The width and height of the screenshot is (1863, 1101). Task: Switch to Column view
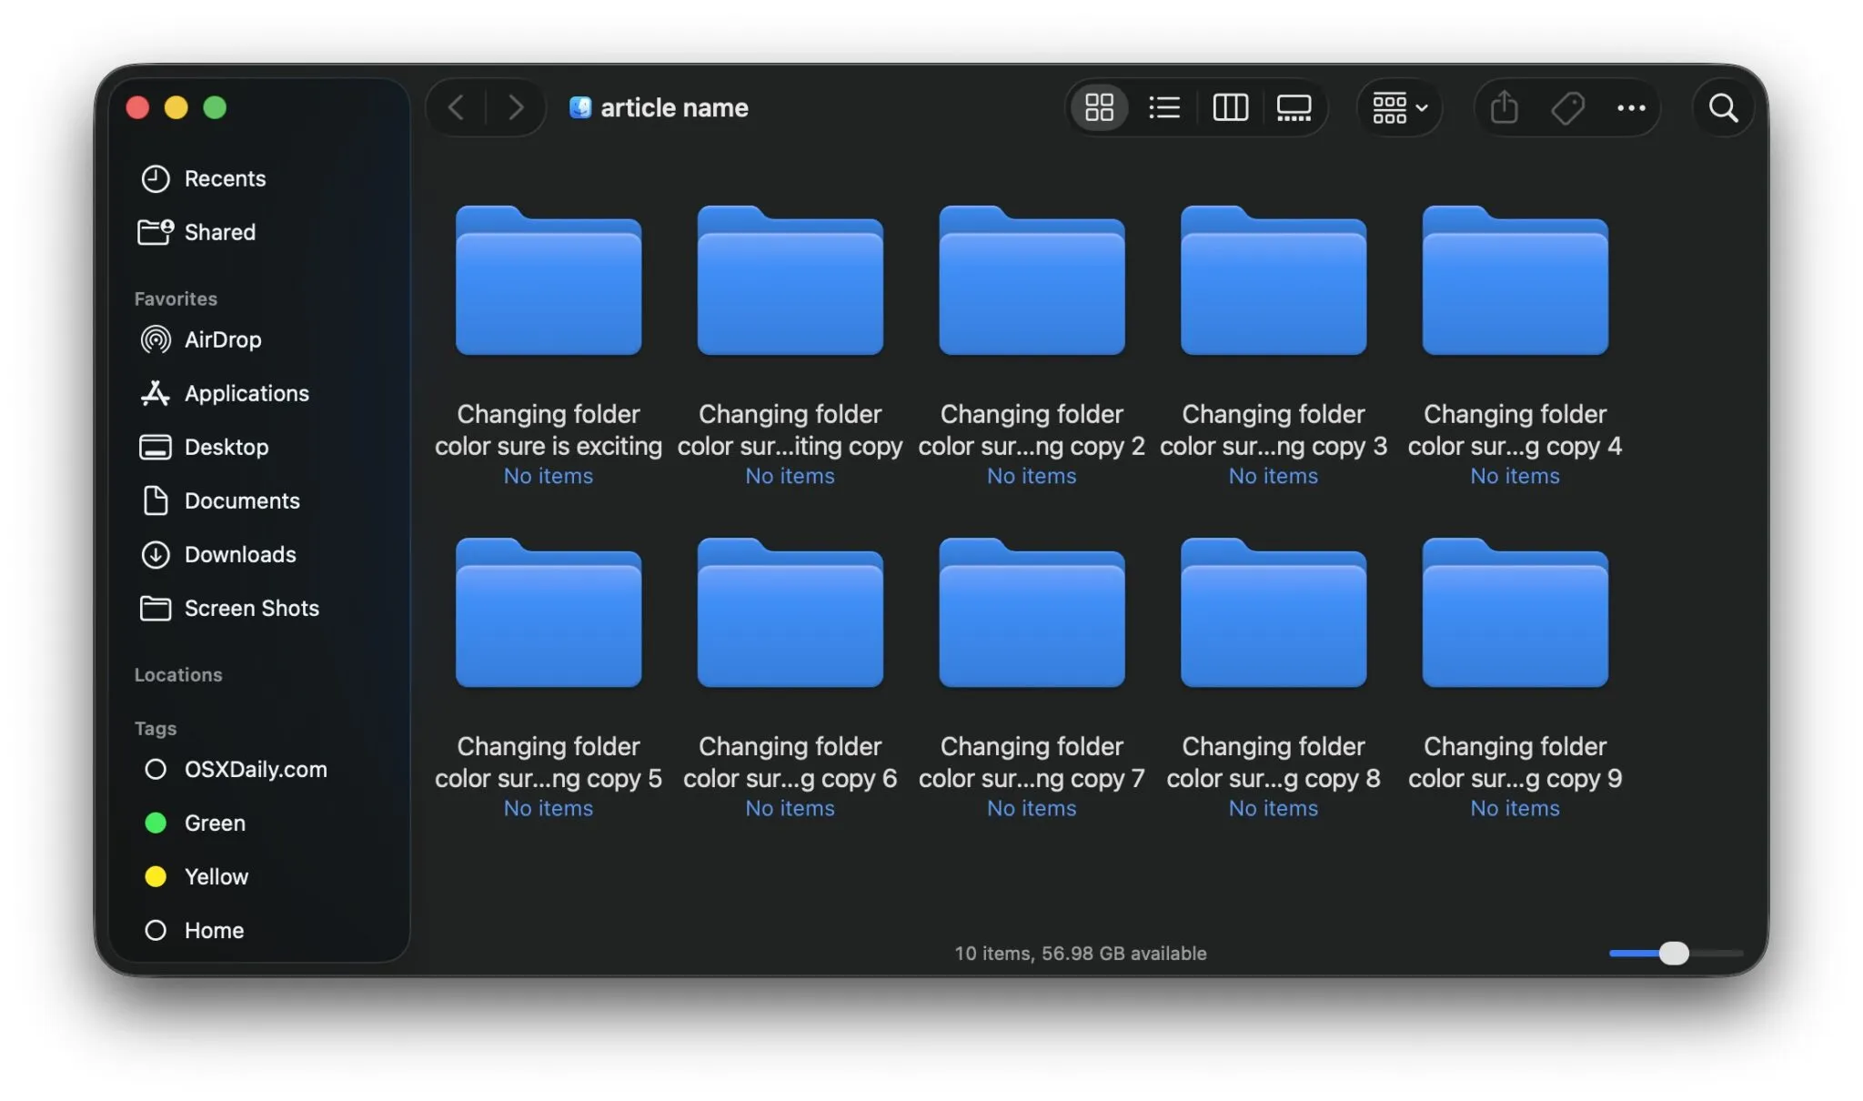click(1230, 107)
